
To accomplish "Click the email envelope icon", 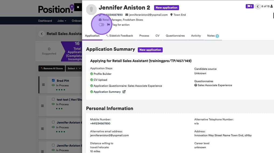I will pyautogui.click(x=127, y=15).
